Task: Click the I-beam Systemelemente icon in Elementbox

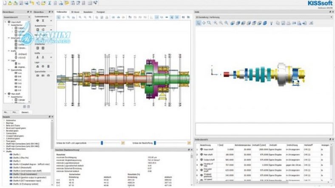Action: (x=43, y=21)
